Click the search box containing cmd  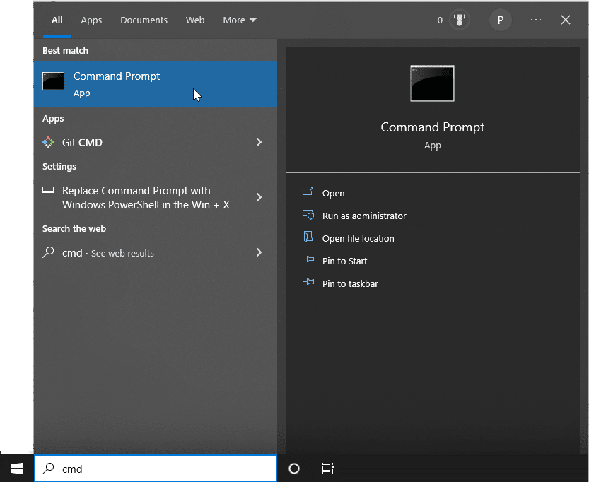(163, 469)
